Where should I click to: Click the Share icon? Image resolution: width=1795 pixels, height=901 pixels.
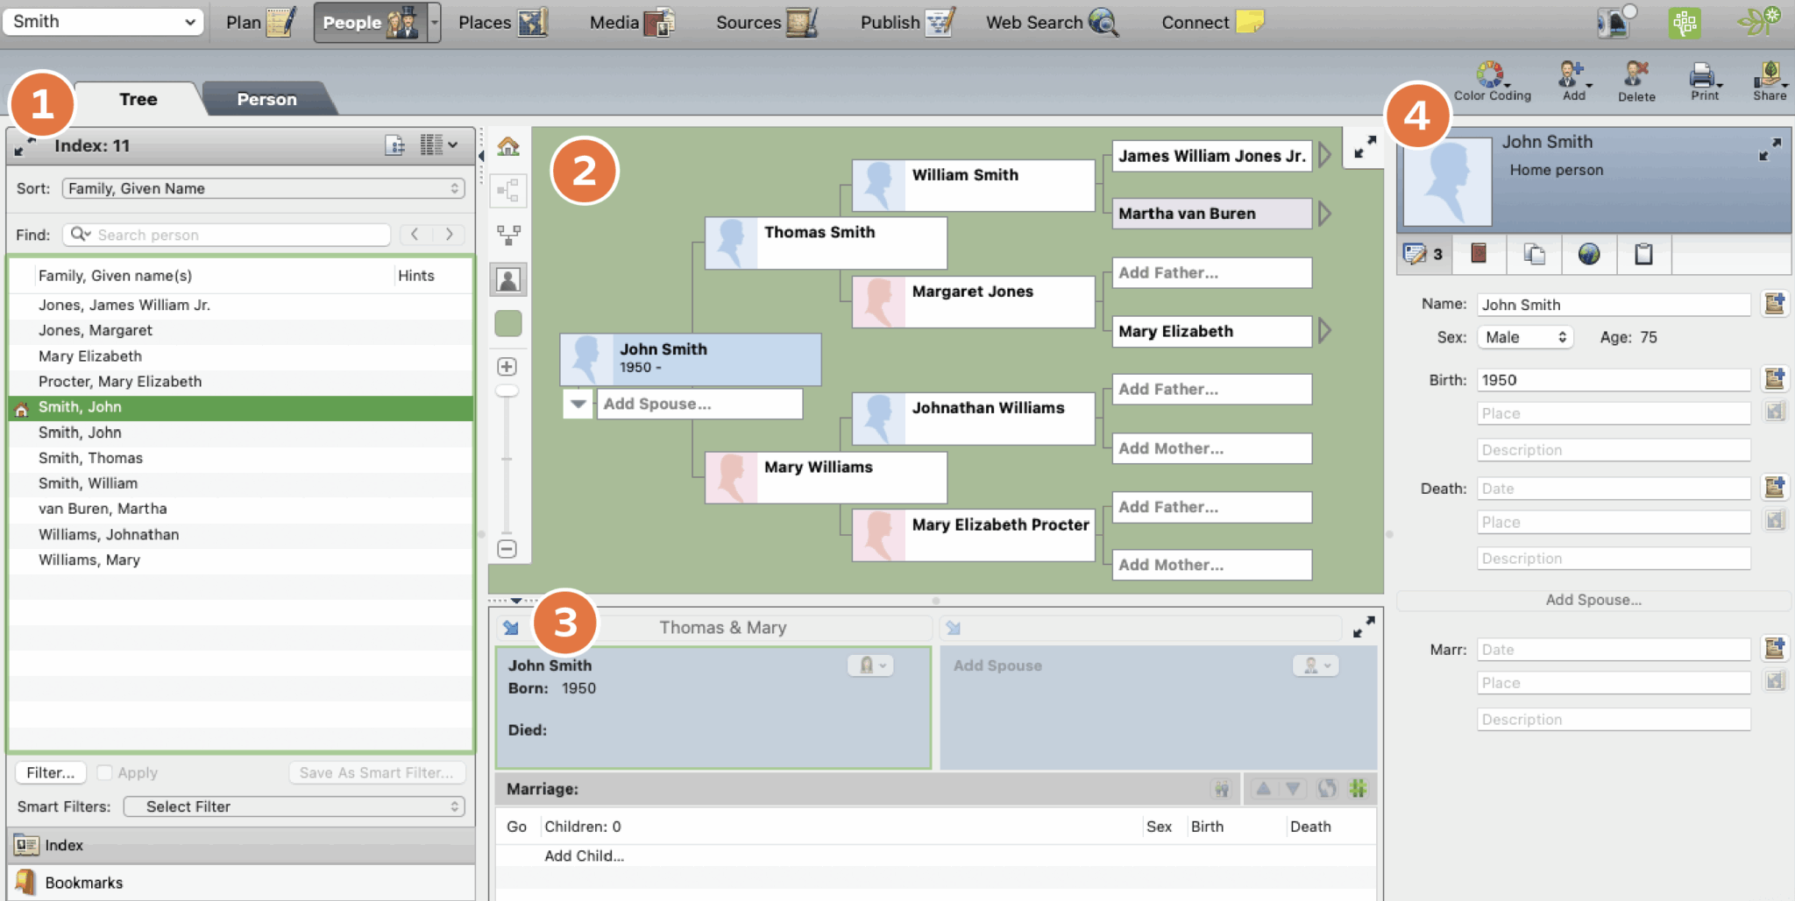(x=1769, y=81)
